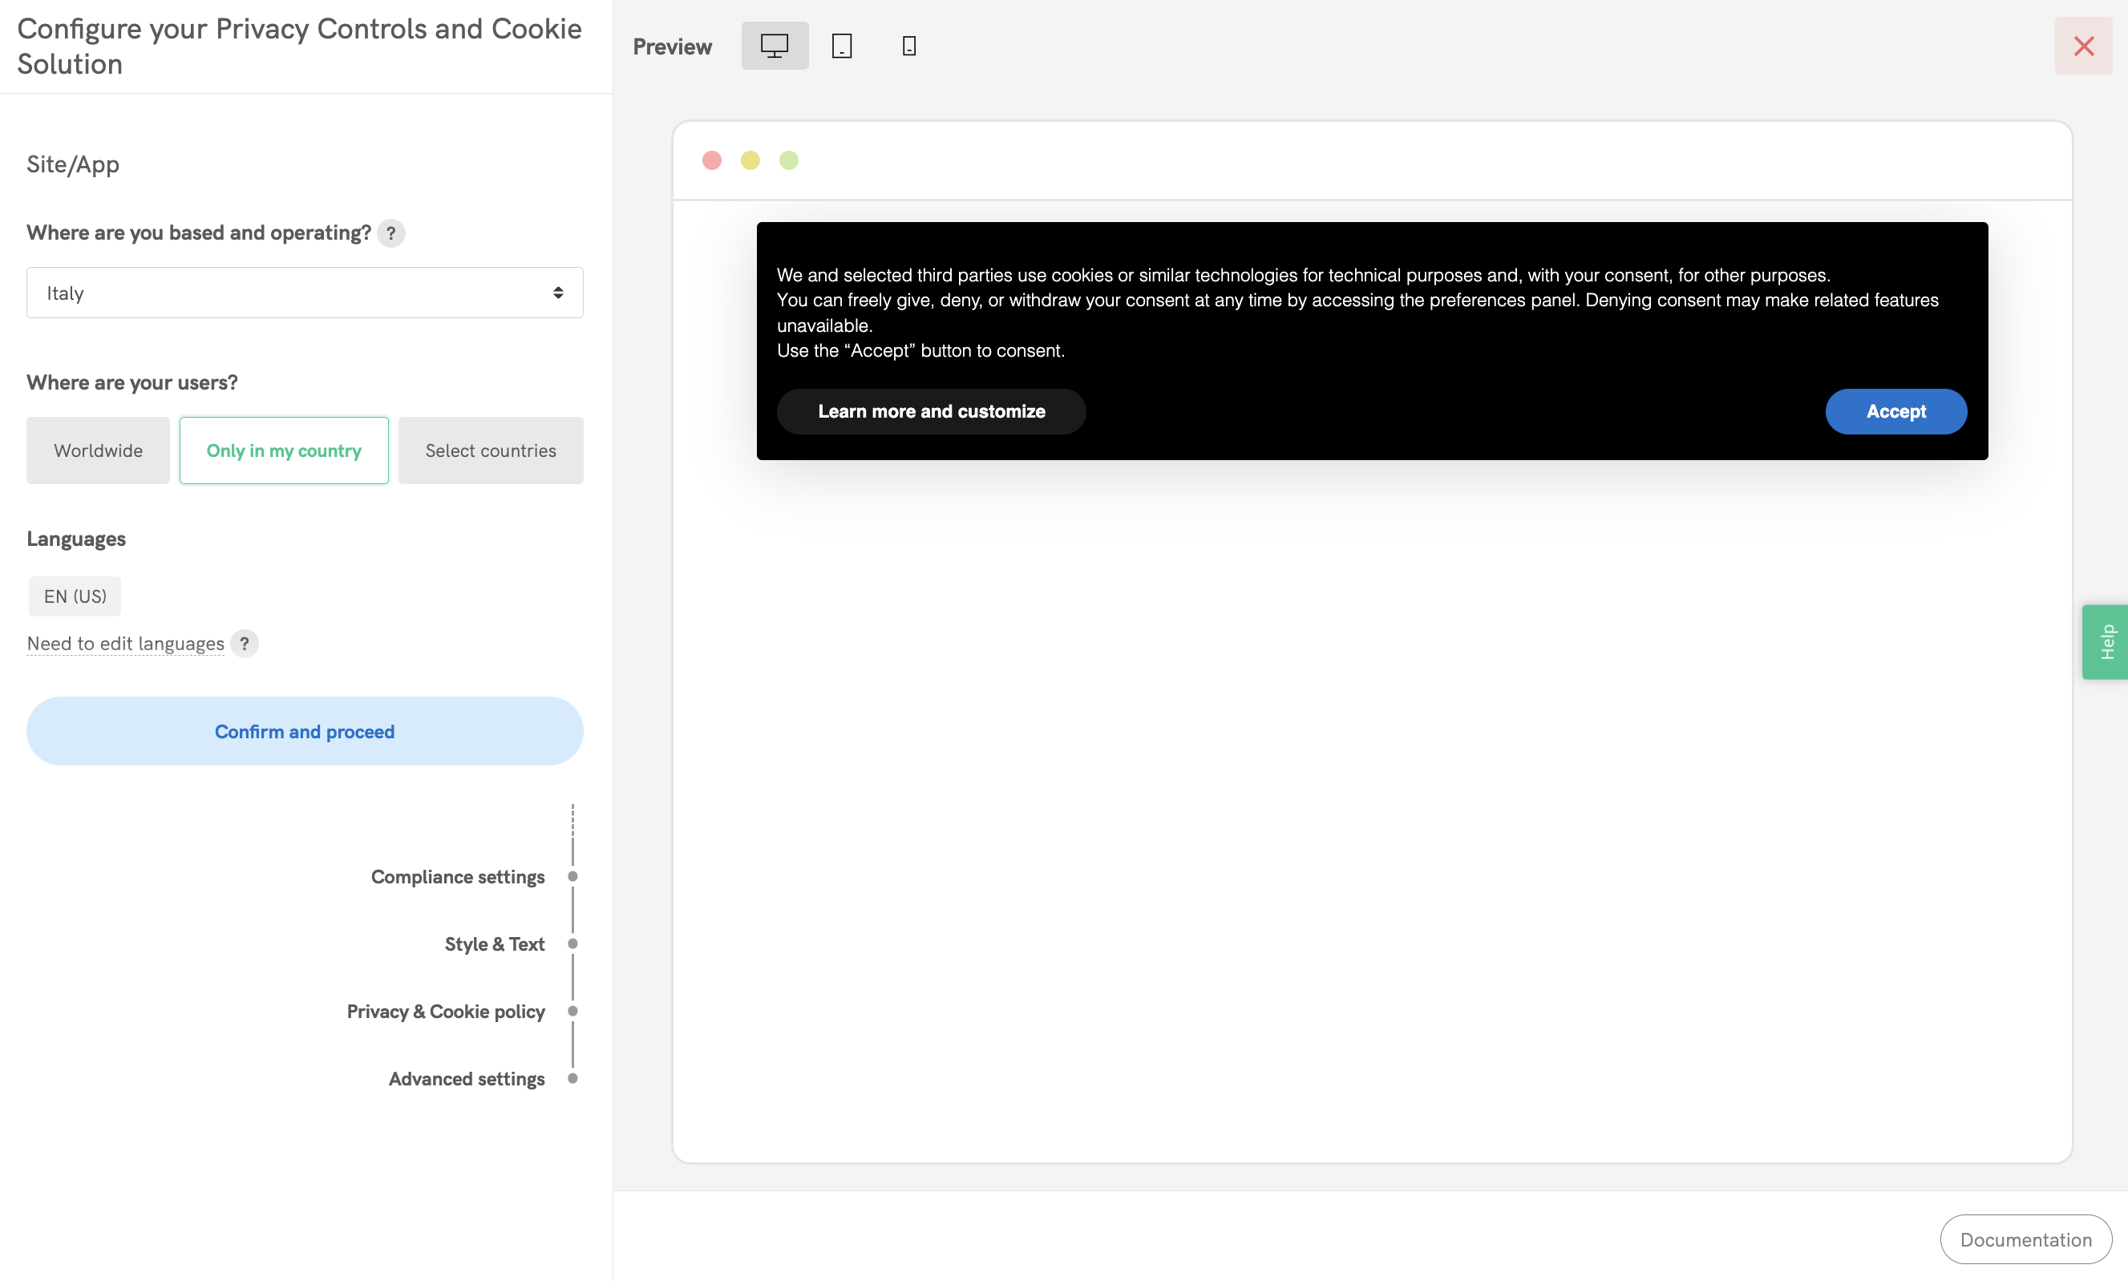The width and height of the screenshot is (2128, 1281).
Task: Select Only in my country option
Action: click(283, 450)
